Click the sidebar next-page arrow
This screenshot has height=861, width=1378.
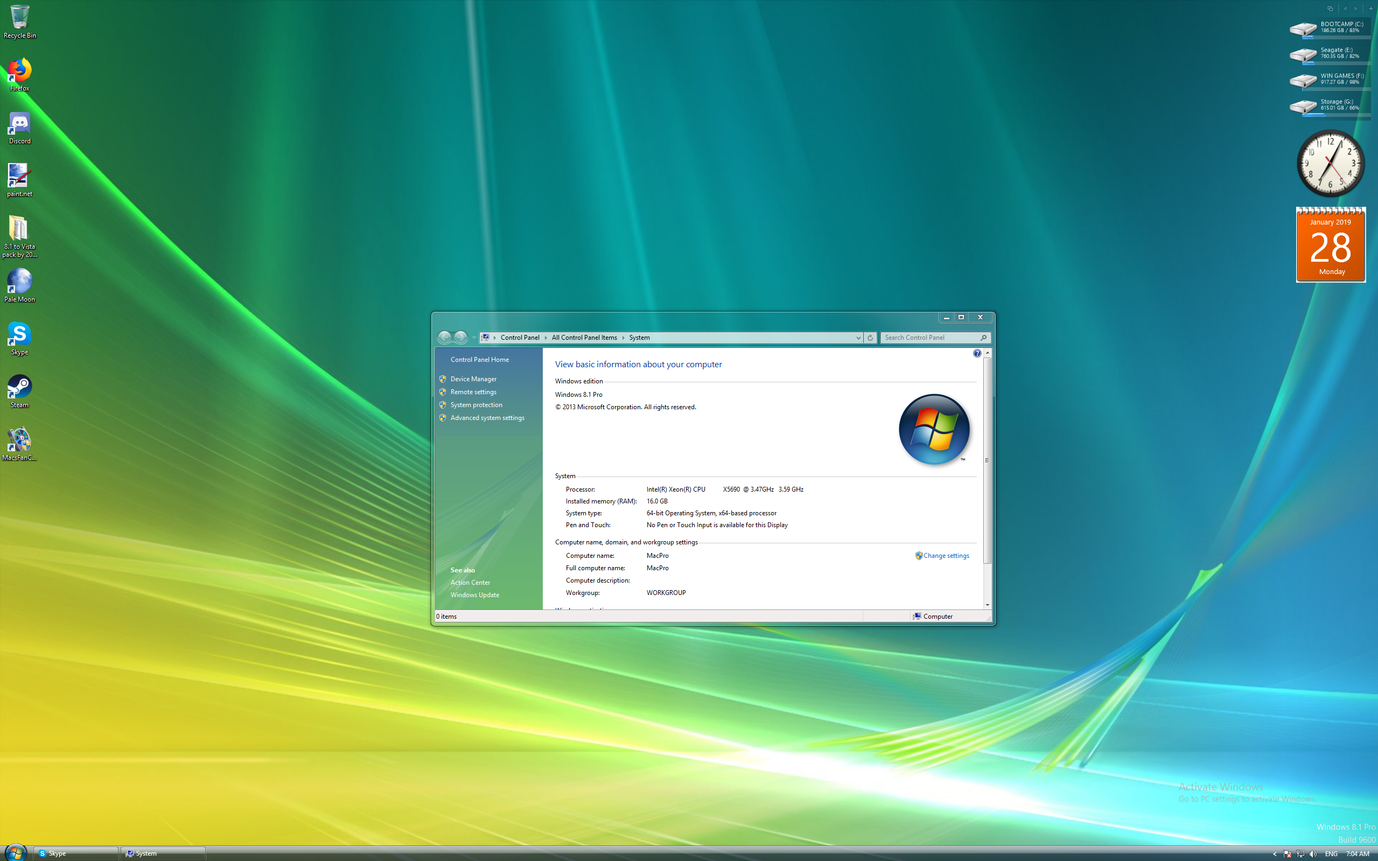[1356, 9]
